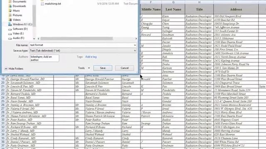Viewport: 266px width, 149px height.
Task: Click the Add a tag link
Action: [91, 57]
